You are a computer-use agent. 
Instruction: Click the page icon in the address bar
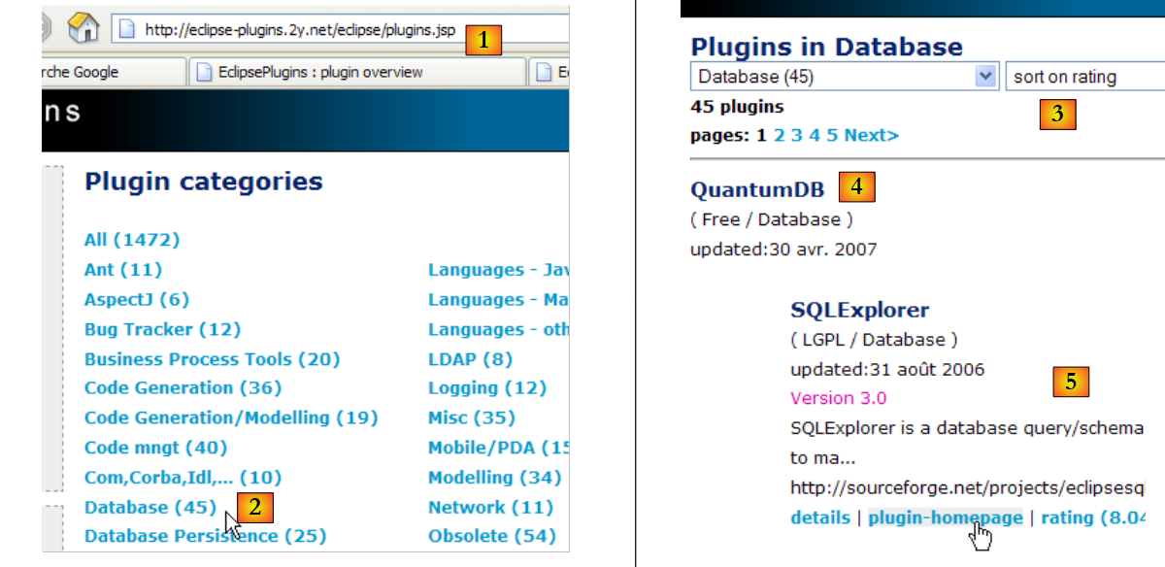click(x=126, y=30)
